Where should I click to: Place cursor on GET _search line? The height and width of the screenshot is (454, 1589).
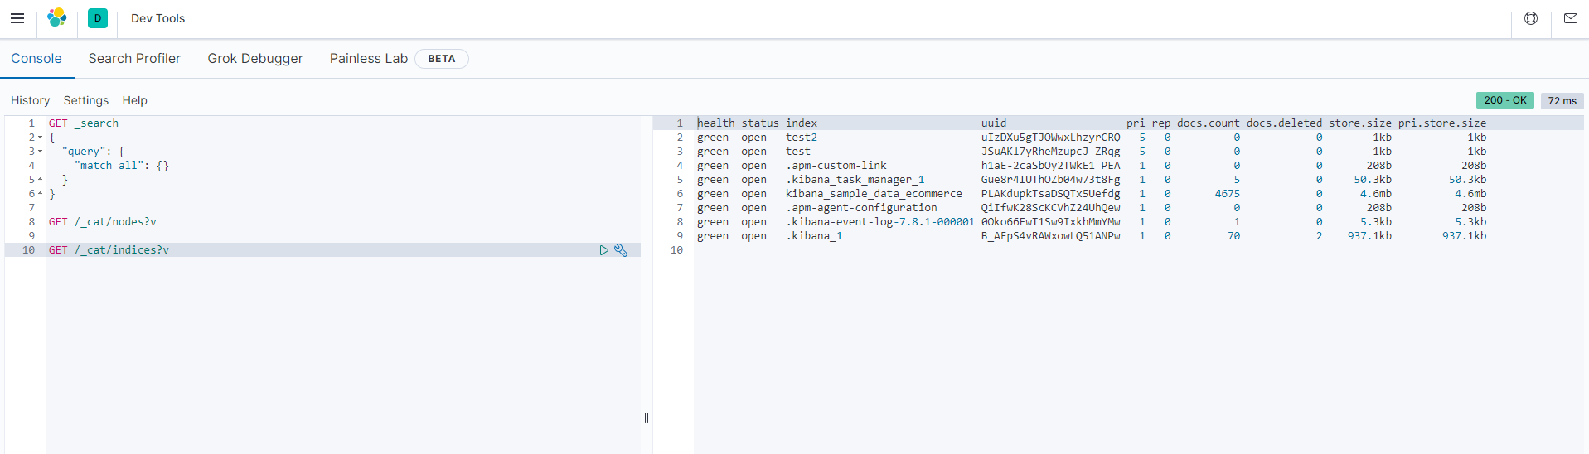point(84,123)
